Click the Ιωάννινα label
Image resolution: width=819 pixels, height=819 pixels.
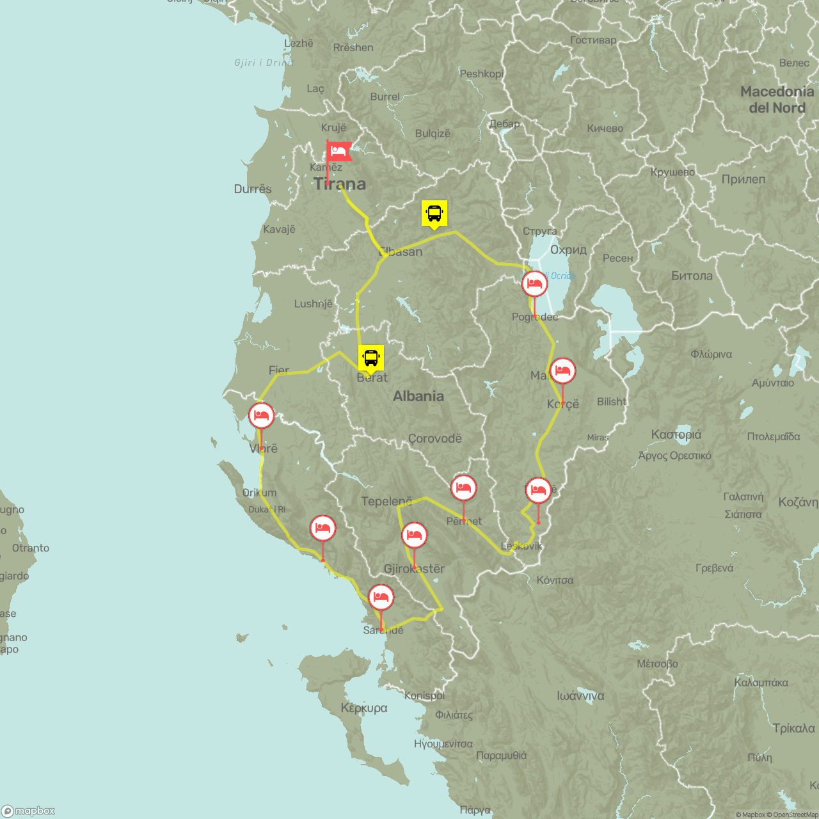[580, 696]
